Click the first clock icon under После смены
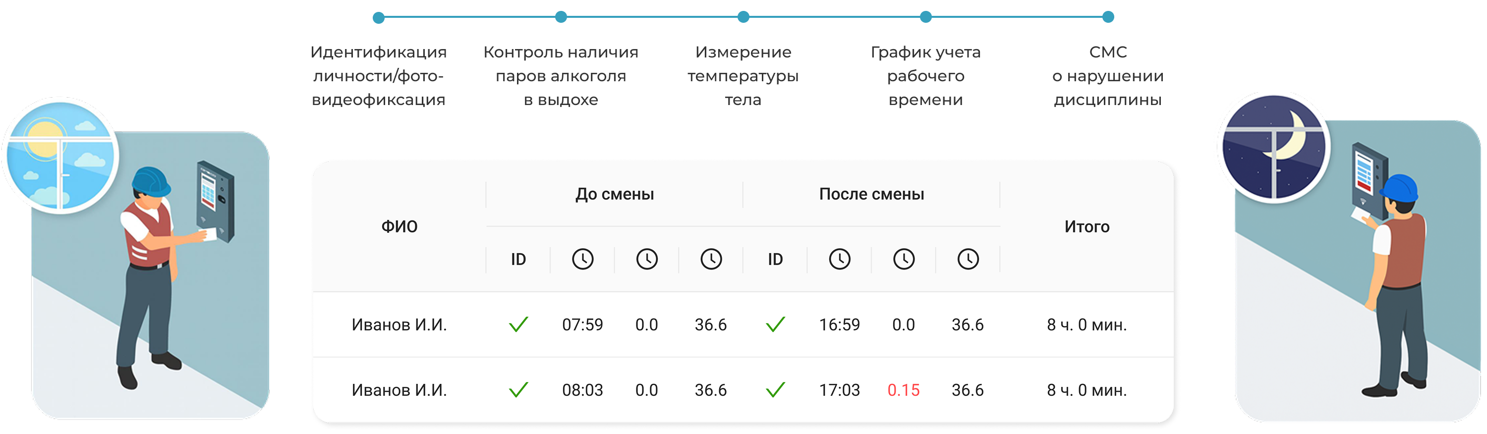This screenshot has width=1487, height=434. pos(839,259)
